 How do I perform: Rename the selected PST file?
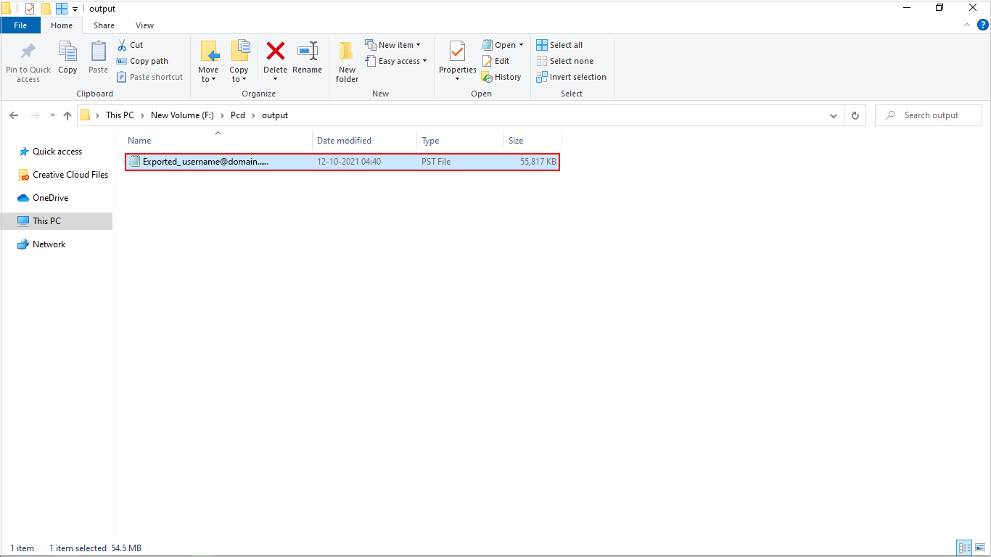pyautogui.click(x=307, y=58)
